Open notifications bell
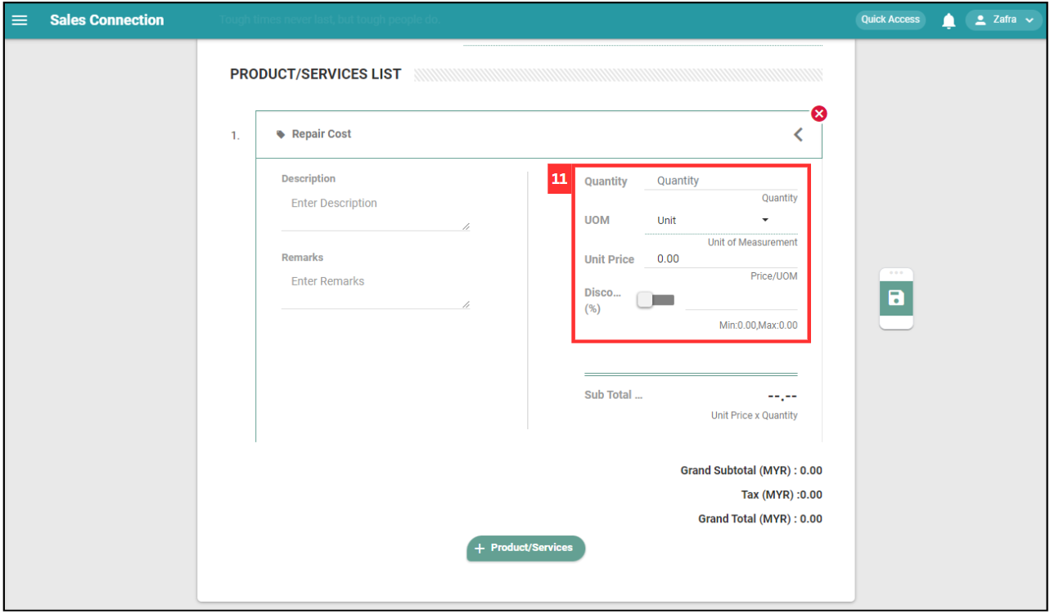The width and height of the screenshot is (1050, 614). click(x=949, y=20)
